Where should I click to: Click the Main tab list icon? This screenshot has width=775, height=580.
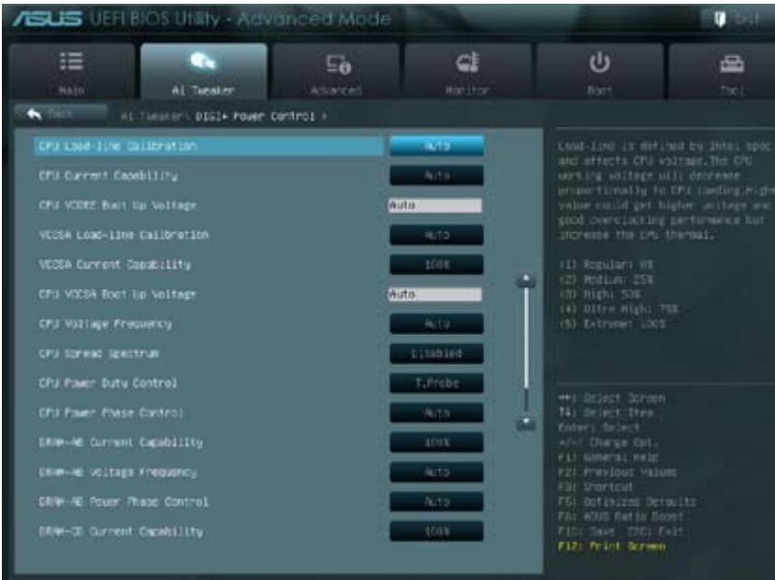click(72, 61)
